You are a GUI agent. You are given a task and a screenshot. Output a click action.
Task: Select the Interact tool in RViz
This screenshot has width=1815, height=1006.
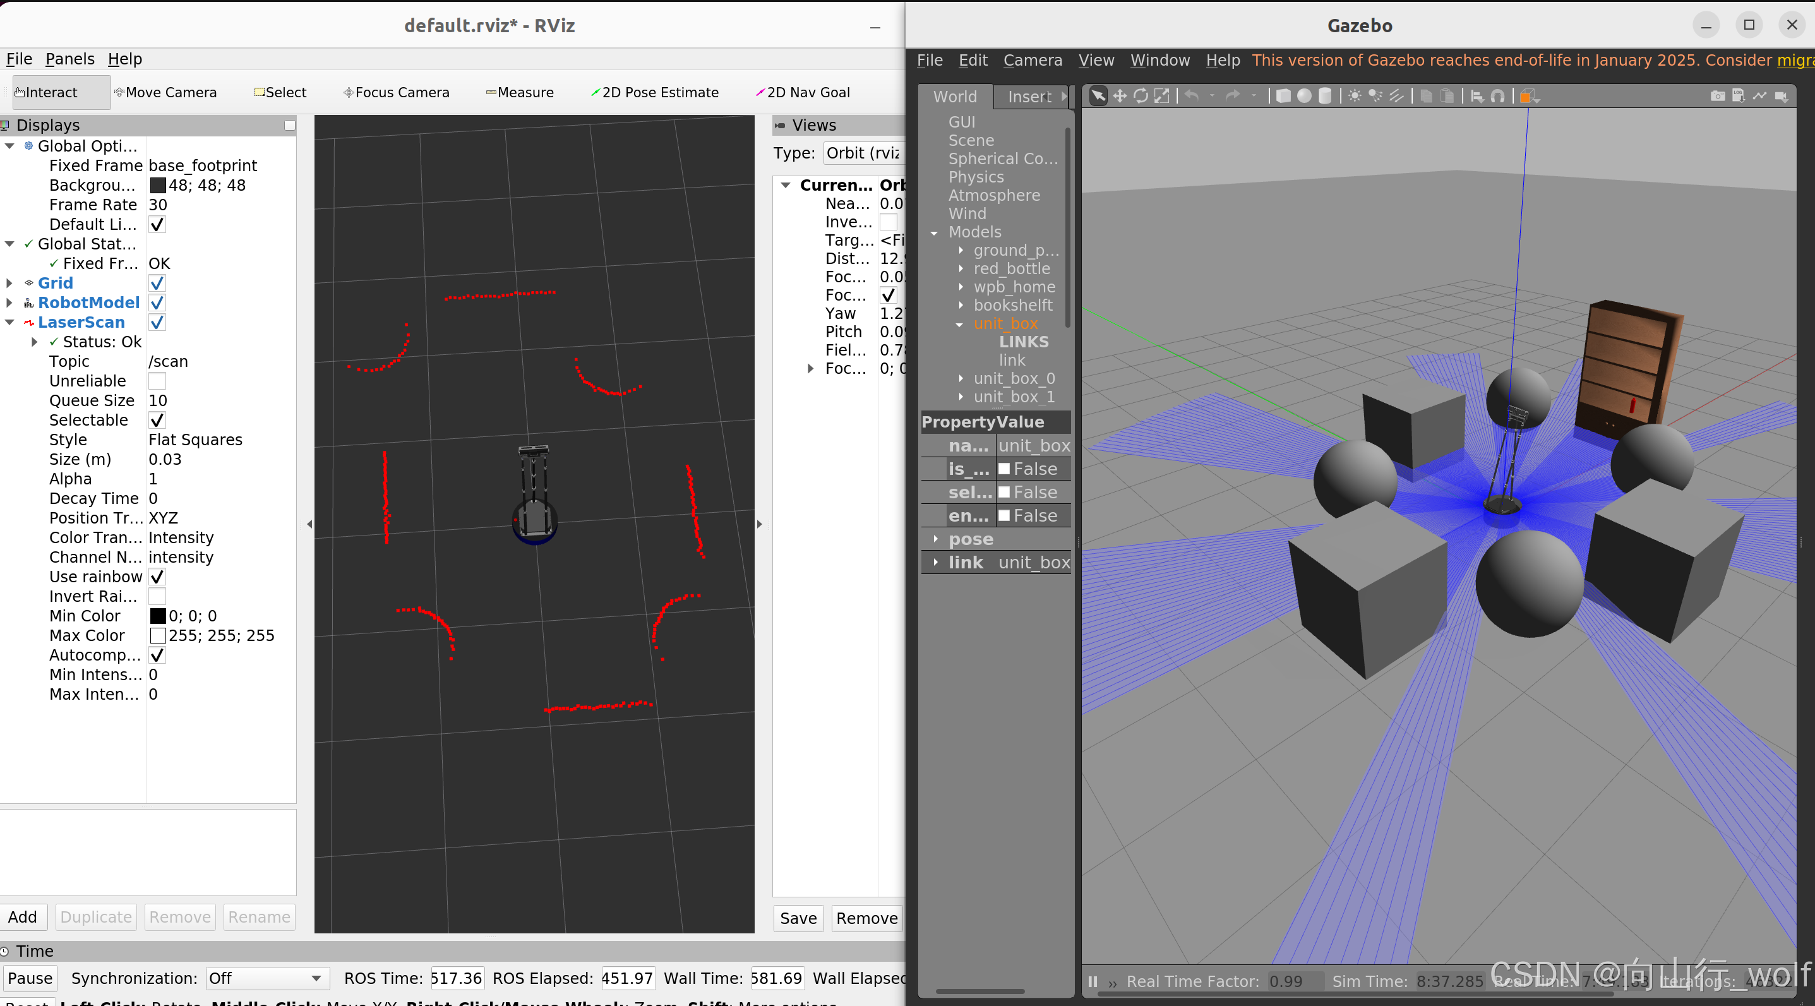(x=61, y=92)
